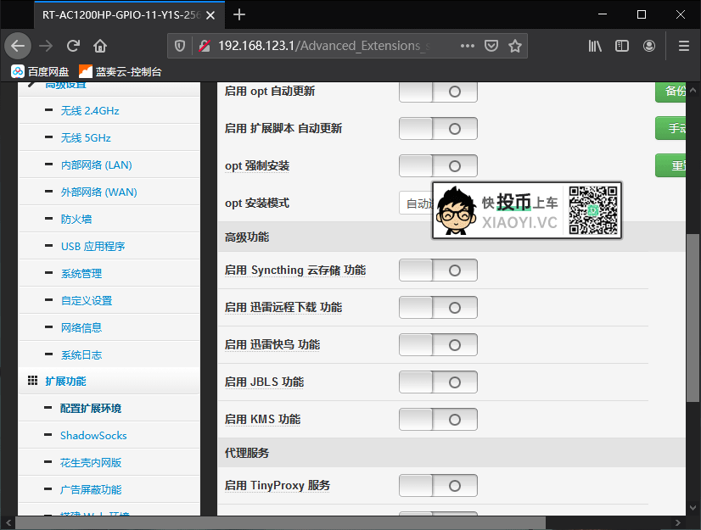Enable TinyProxy 服务 switch
The width and height of the screenshot is (701, 530).
(438, 486)
